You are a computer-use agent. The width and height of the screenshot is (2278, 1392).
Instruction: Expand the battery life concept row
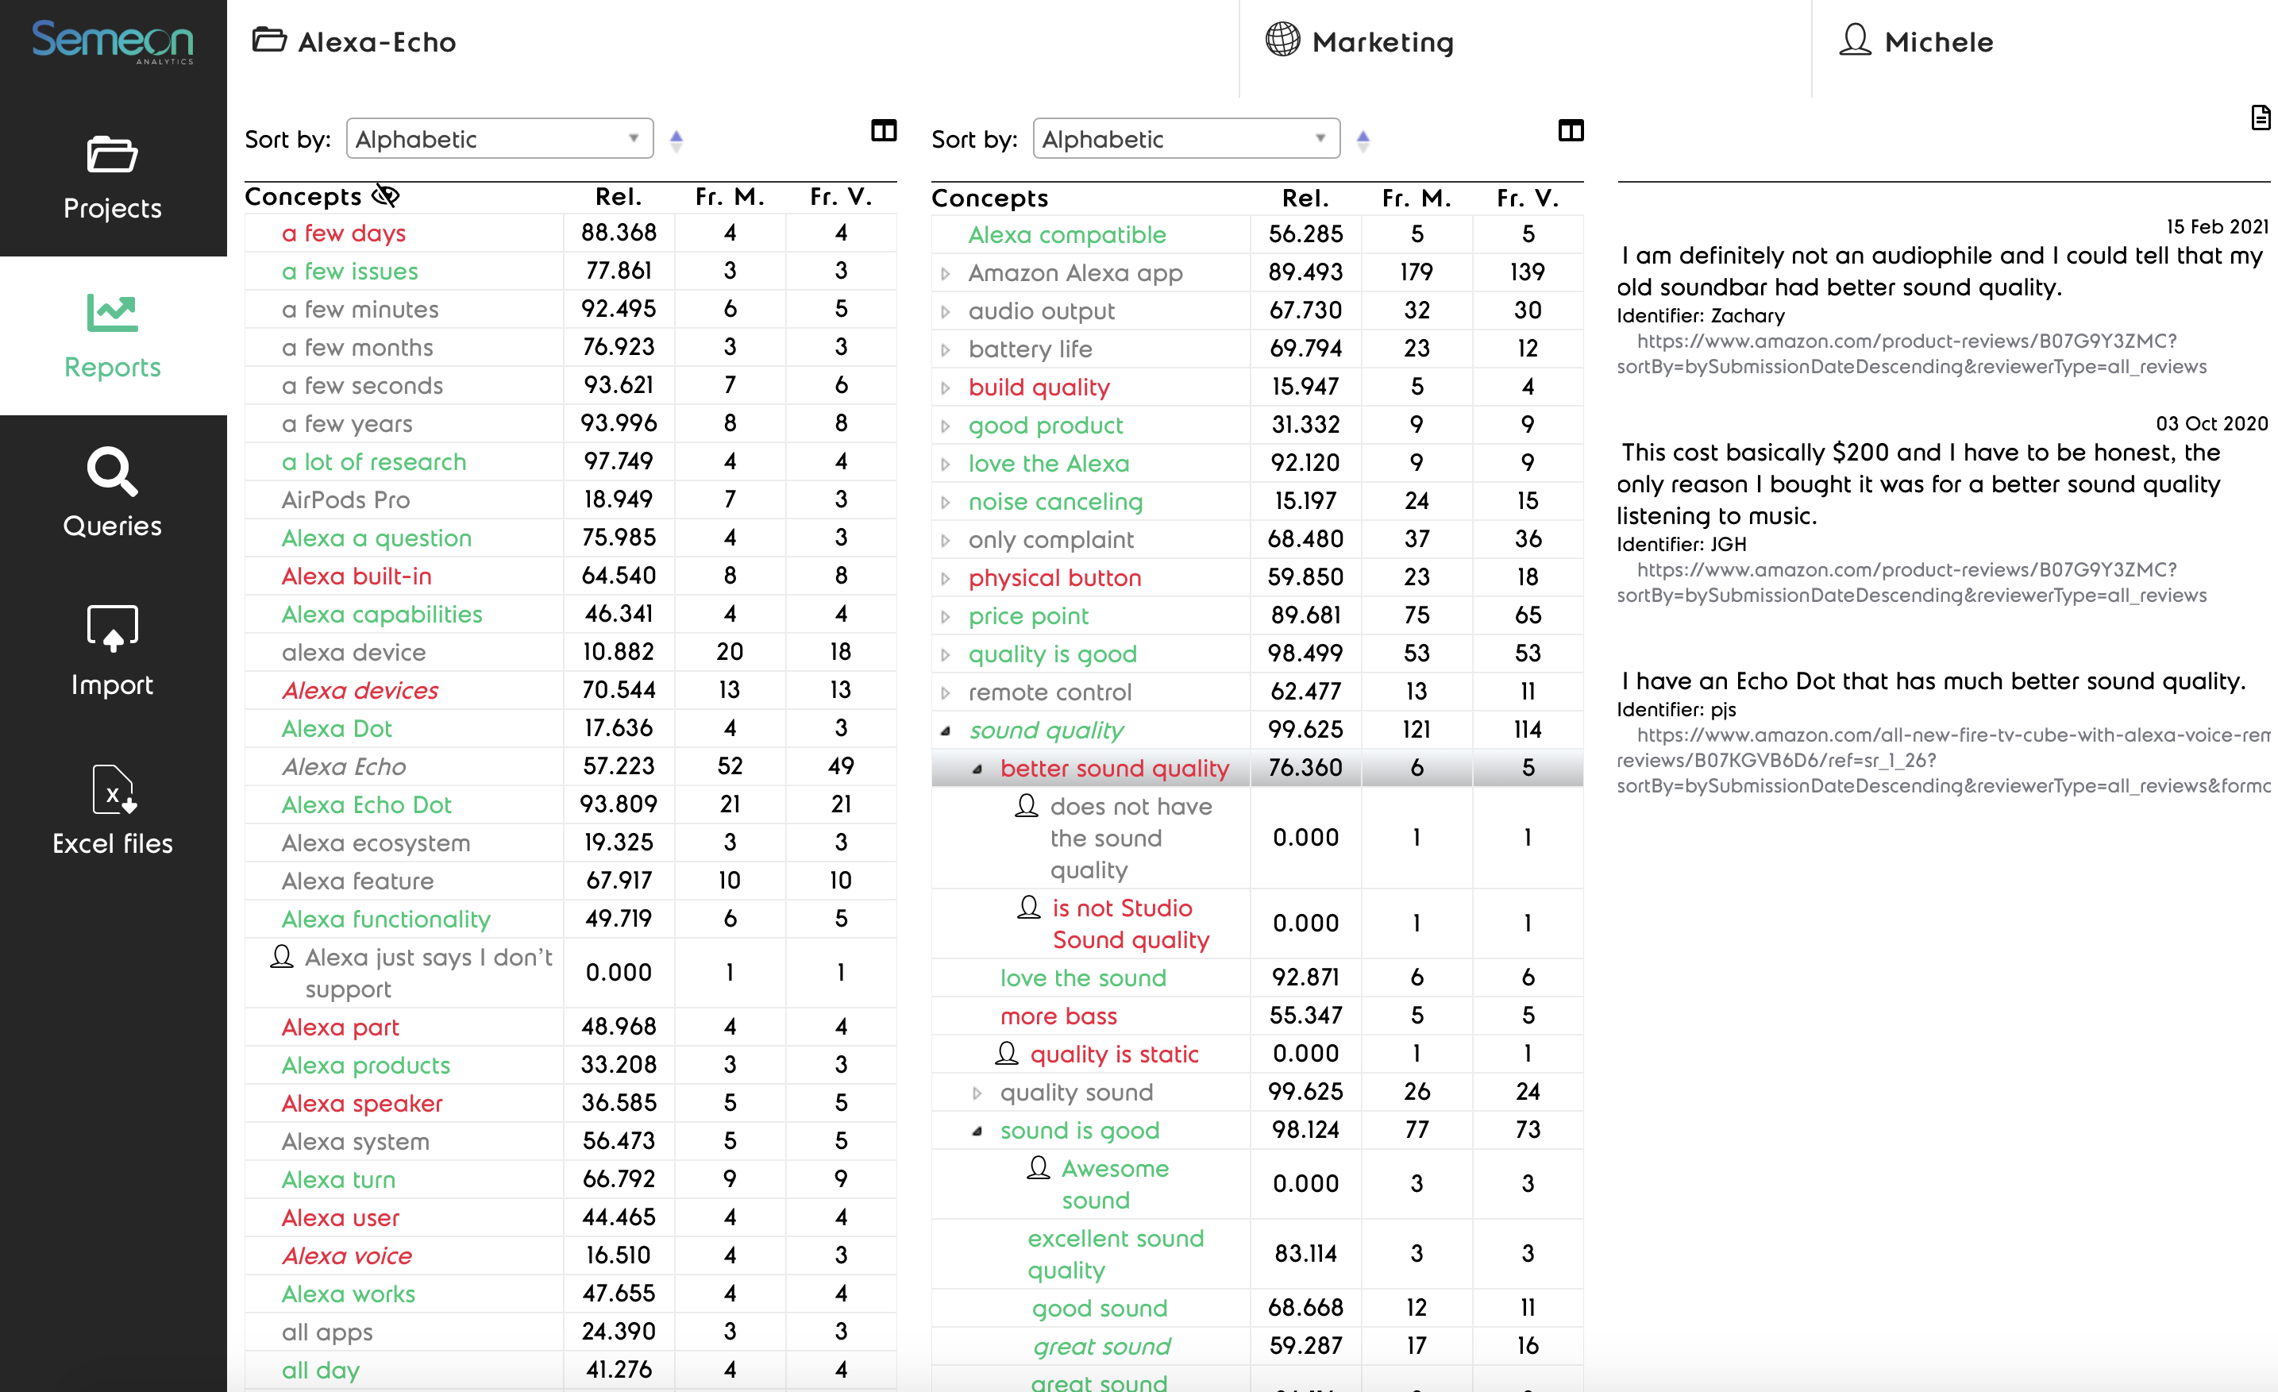tap(946, 349)
